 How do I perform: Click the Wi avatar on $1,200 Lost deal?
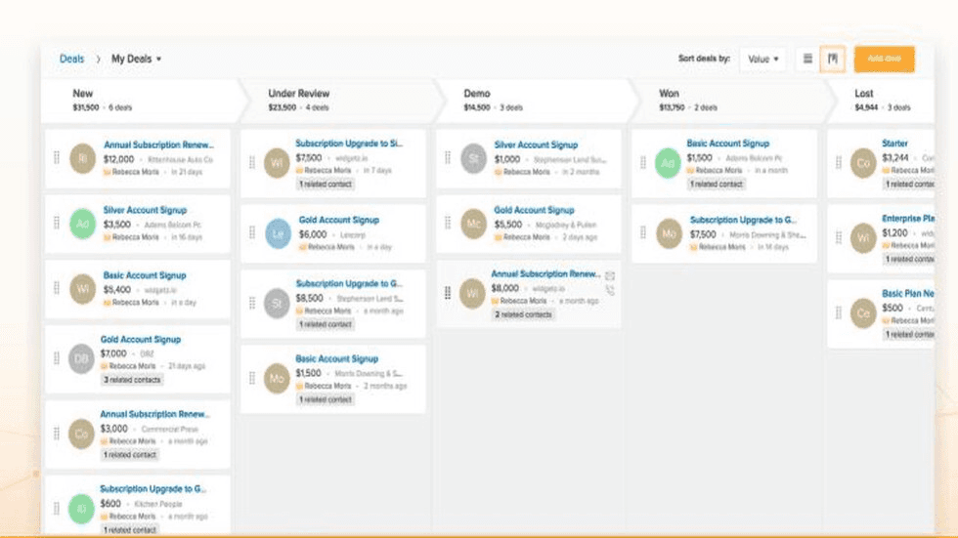[x=863, y=238]
